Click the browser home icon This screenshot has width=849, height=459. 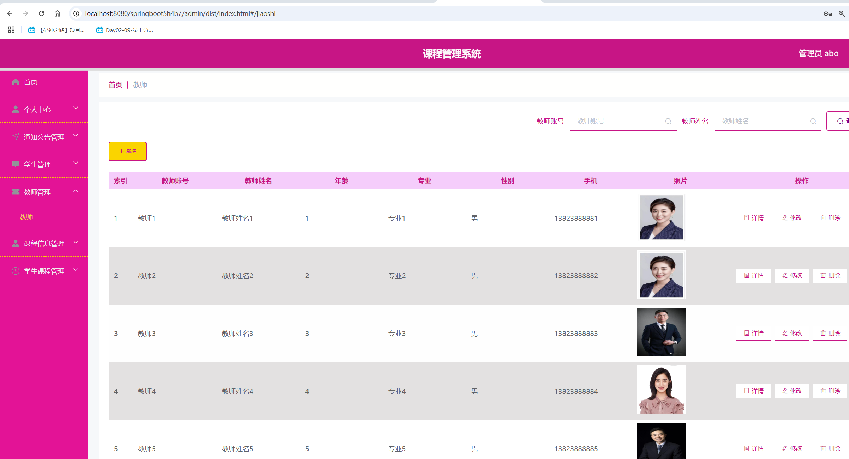tap(57, 13)
